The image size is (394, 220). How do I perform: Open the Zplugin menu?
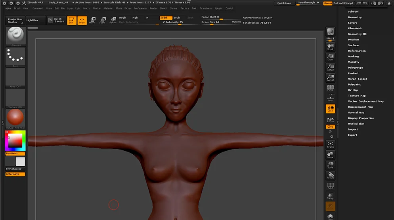pyautogui.click(x=219, y=8)
